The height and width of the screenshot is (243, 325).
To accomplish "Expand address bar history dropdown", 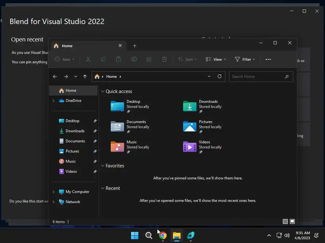I will pyautogui.click(x=209, y=77).
